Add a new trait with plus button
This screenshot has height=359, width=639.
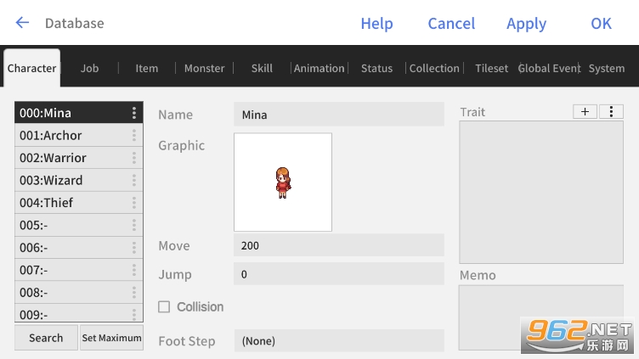click(585, 112)
